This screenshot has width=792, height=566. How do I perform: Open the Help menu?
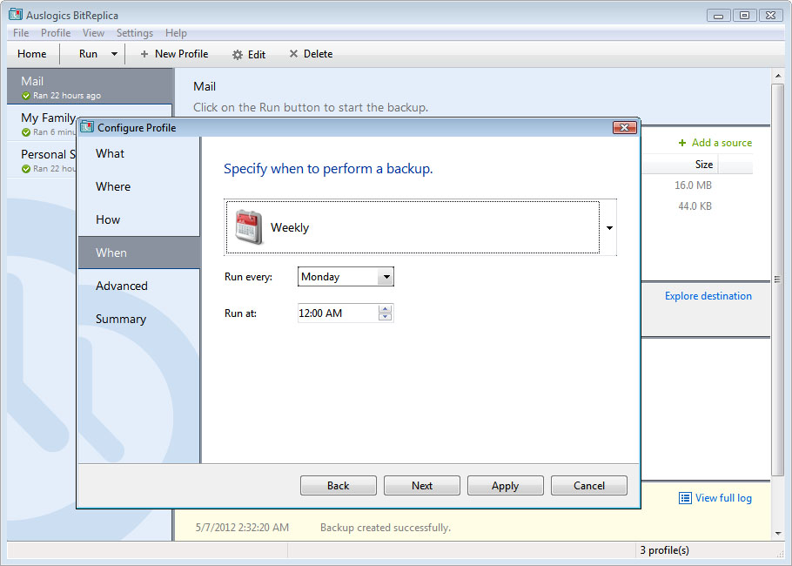(176, 33)
